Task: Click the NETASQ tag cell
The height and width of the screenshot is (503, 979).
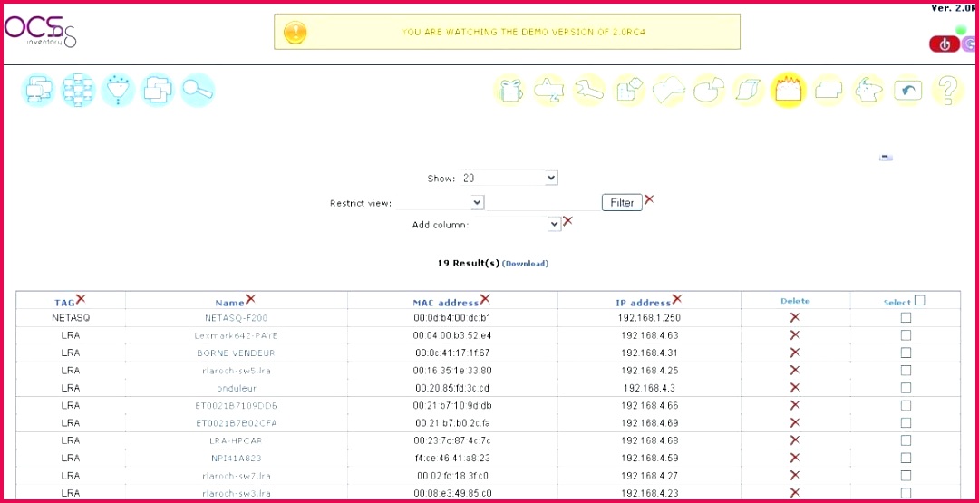Action: pos(71,317)
